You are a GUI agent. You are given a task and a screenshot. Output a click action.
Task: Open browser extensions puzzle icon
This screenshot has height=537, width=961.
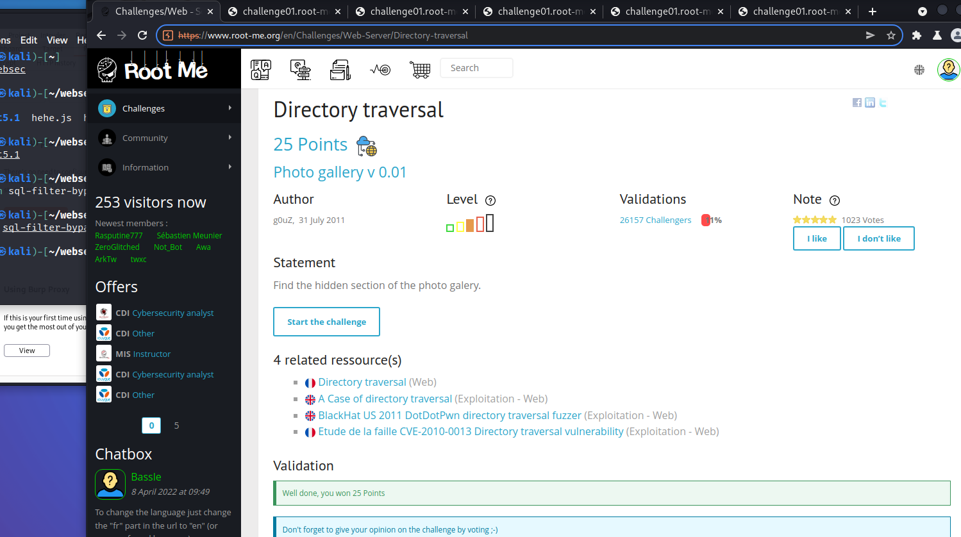tap(917, 35)
